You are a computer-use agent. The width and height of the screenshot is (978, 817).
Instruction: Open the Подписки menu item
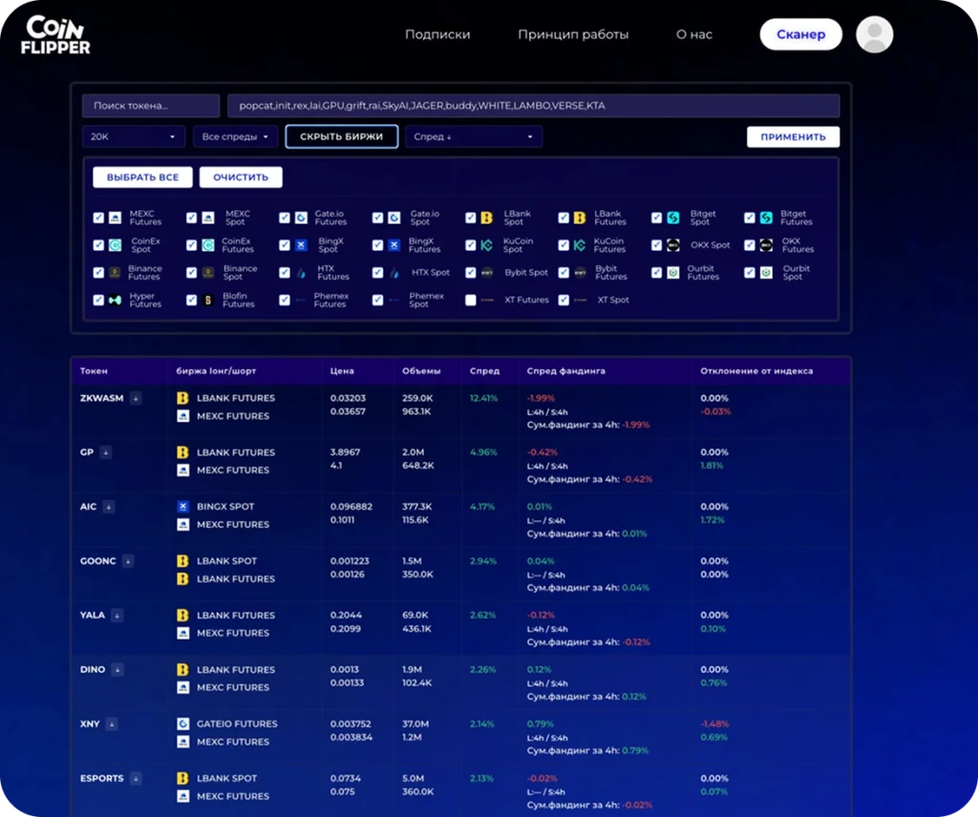pos(437,34)
